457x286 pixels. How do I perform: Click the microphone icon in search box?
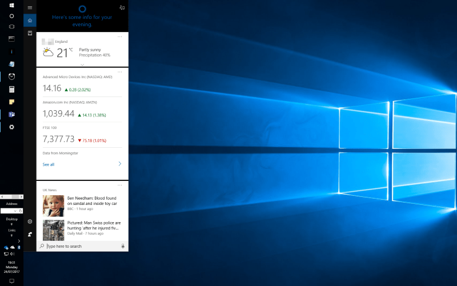pos(123,246)
